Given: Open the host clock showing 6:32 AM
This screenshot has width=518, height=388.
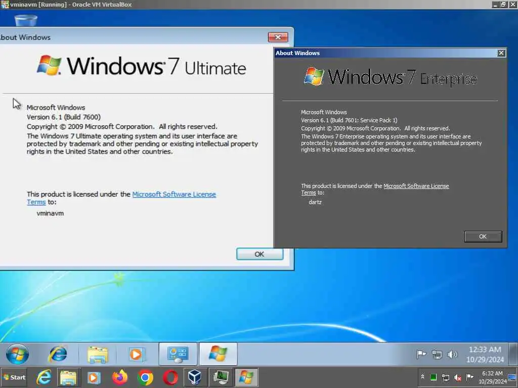Looking at the screenshot, I should coord(492,377).
